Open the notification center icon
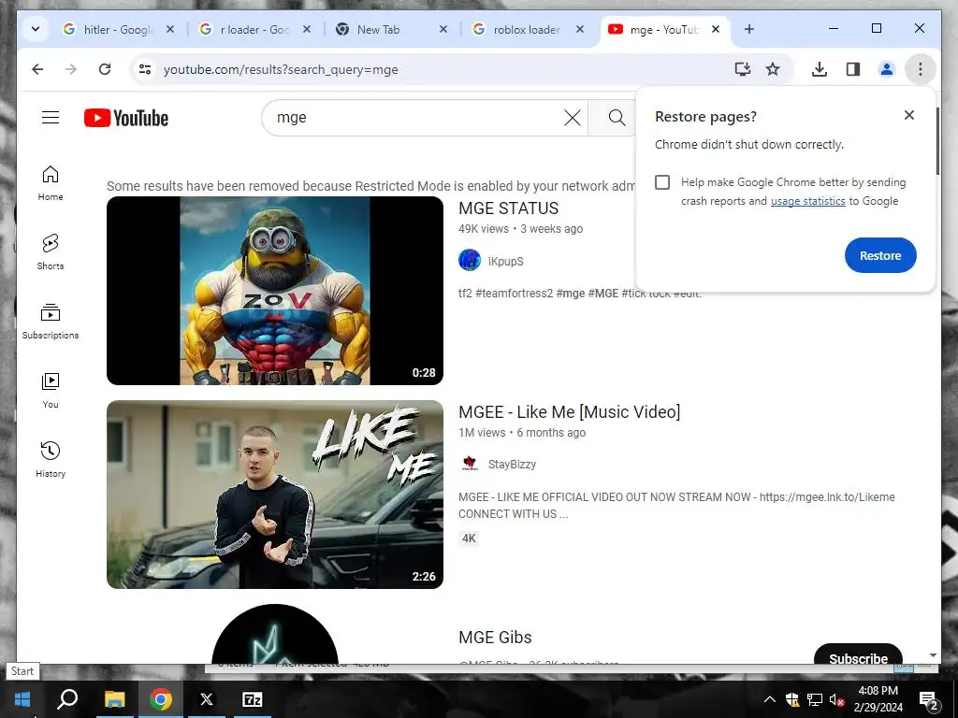Screen dimensions: 958x718 pyautogui.click(x=929, y=699)
